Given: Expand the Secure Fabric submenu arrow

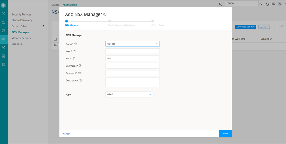Looking at the screenshot, I should (44, 26).
